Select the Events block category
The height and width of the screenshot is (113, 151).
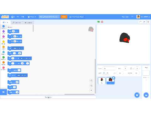pyautogui.click(x=3, y=42)
